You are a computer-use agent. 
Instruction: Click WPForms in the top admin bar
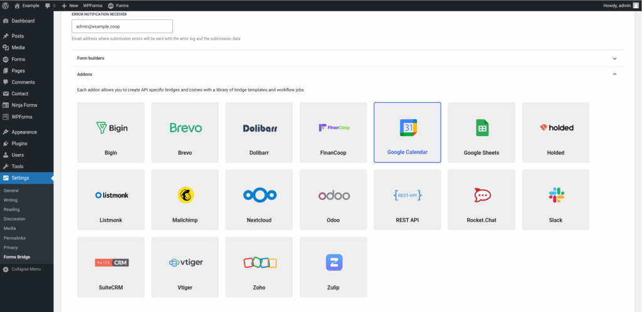tap(92, 5)
